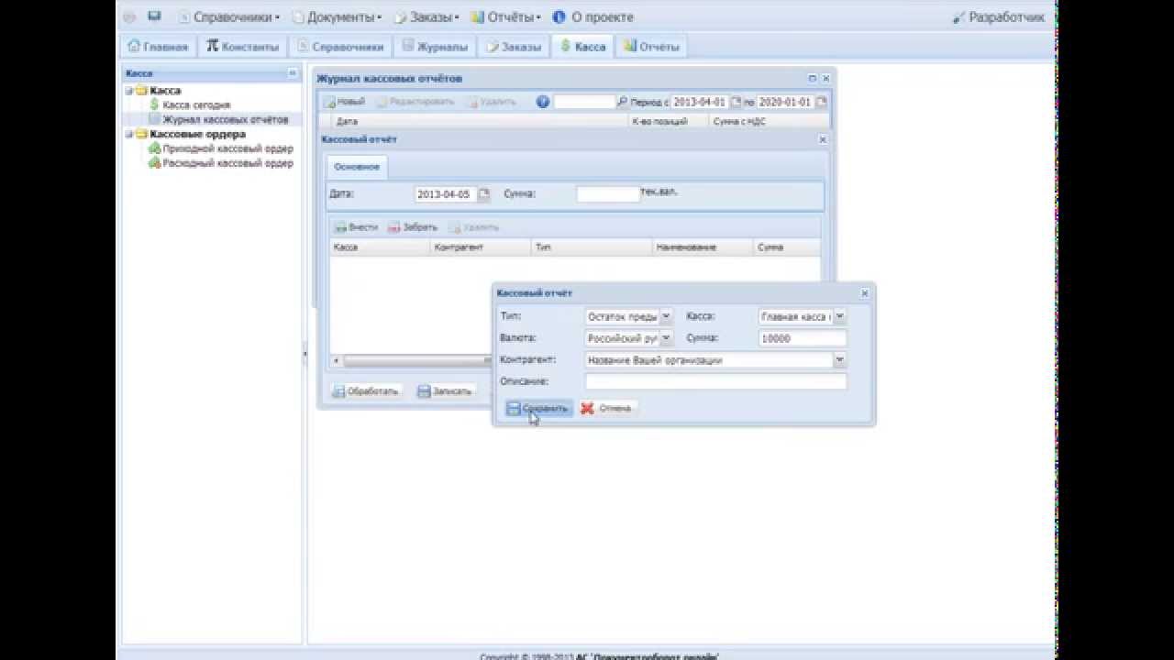Click the grid horizontal scrollbar left arrow

(x=336, y=360)
